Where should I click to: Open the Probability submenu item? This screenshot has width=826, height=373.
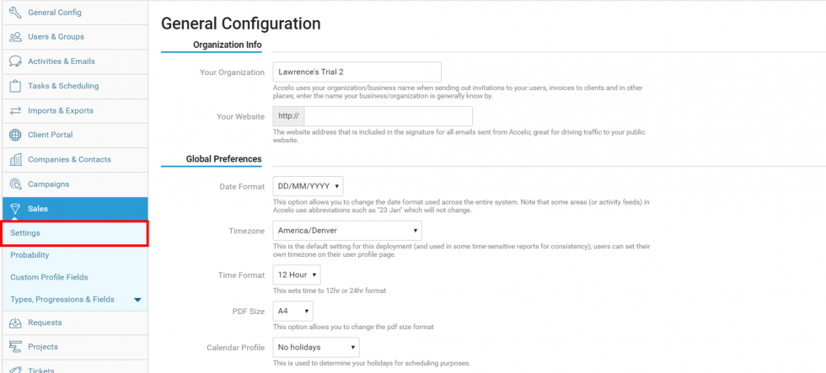click(29, 255)
